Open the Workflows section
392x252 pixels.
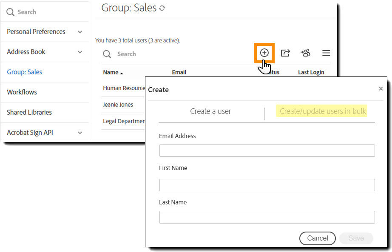[x=22, y=92]
